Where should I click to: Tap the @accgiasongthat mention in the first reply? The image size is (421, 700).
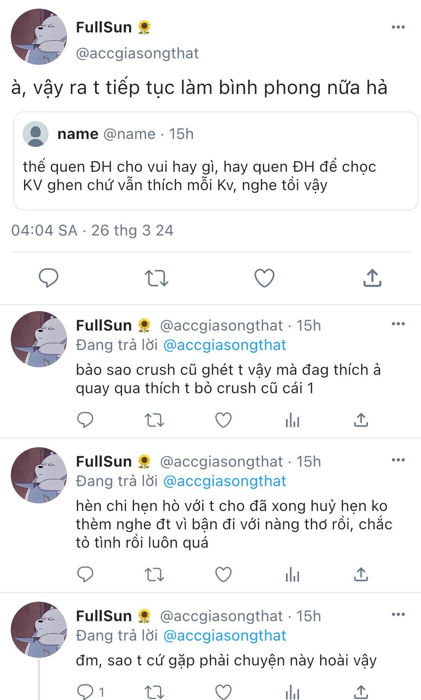224,345
